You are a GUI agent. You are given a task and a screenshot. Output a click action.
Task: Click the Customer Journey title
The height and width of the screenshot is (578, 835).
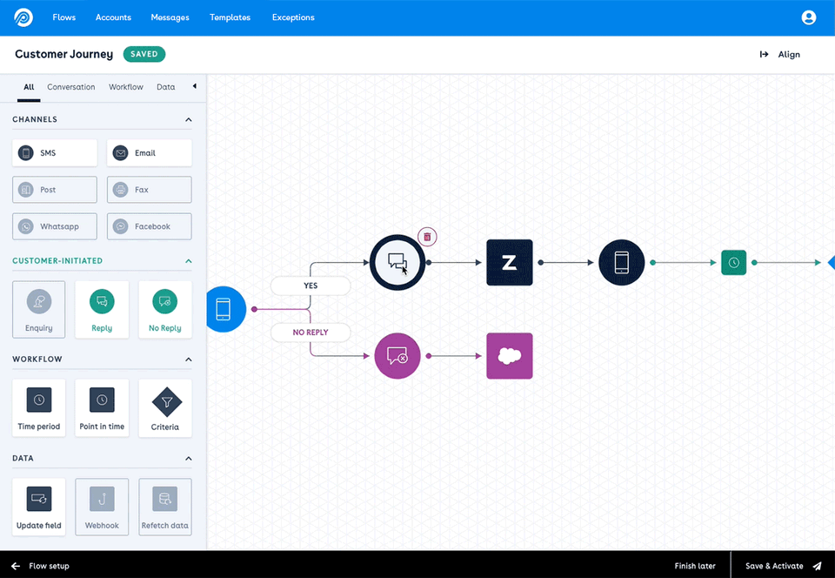point(63,54)
